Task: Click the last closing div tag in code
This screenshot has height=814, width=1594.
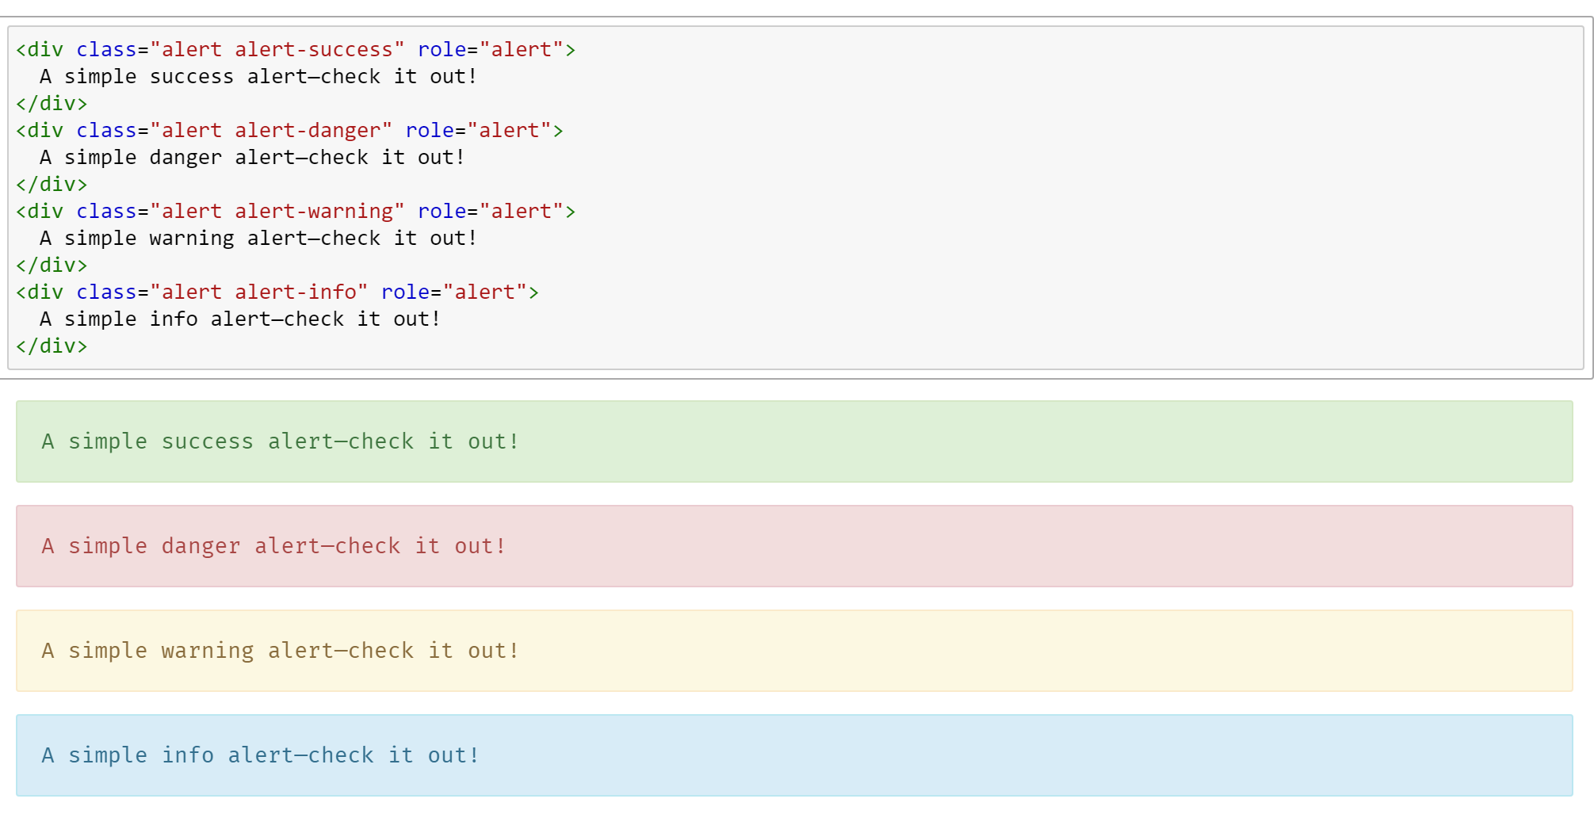Action: click(x=52, y=346)
